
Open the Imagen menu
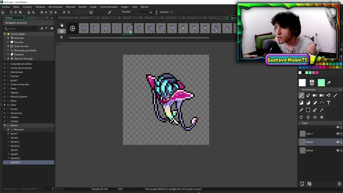[x=125, y=7]
